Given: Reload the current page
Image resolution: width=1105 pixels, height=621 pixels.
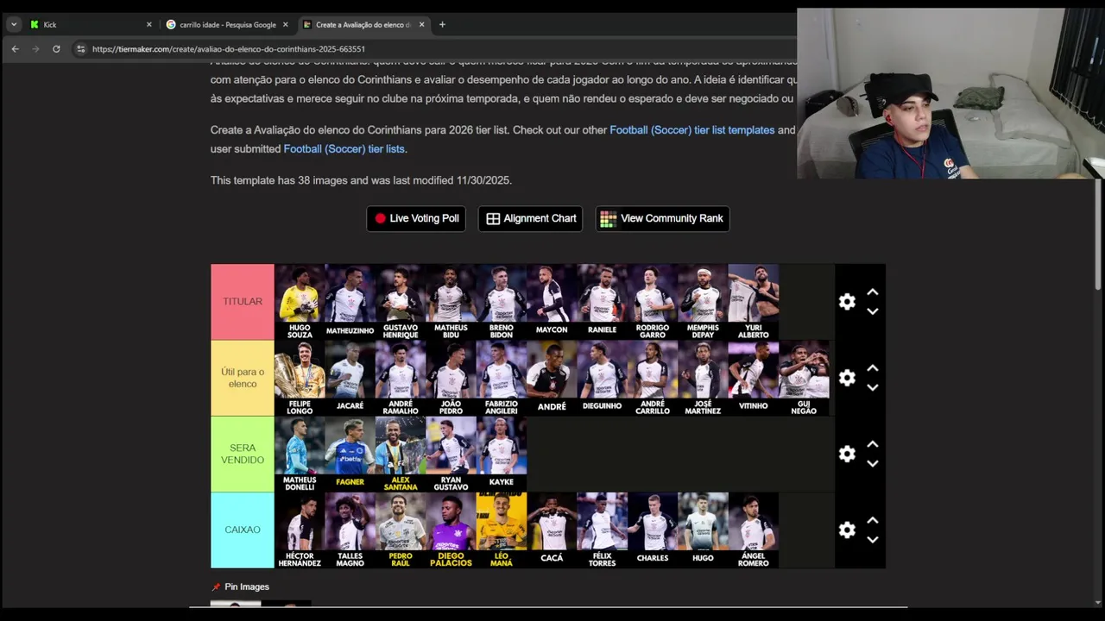Looking at the screenshot, I should 56,49.
